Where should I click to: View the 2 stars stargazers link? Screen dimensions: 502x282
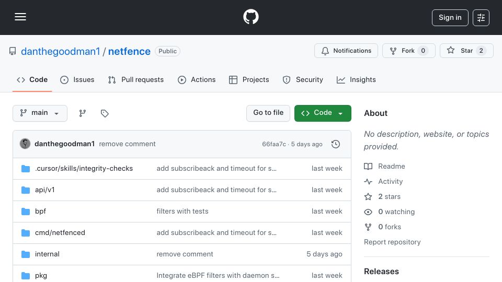382,197
